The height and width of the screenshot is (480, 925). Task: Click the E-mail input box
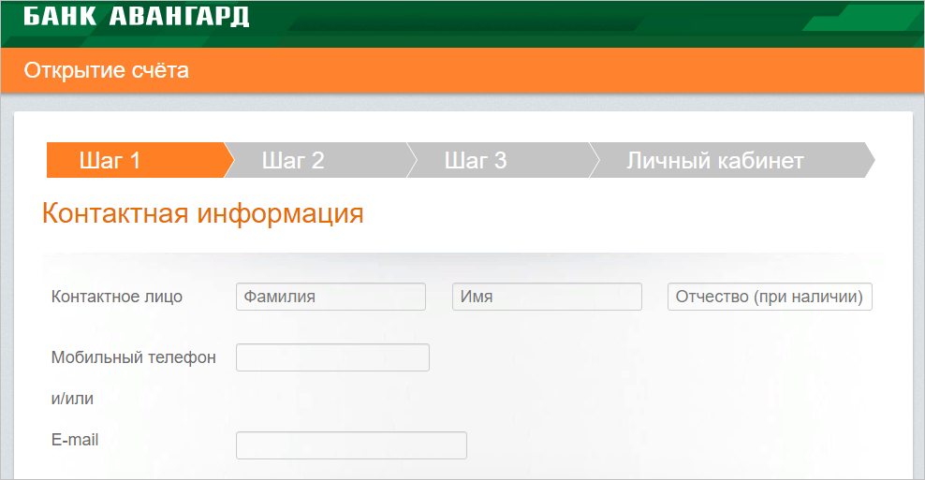click(x=352, y=445)
